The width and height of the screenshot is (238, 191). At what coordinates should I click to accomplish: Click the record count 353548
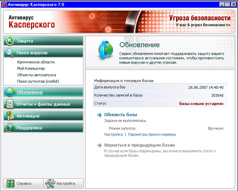click(x=217, y=95)
